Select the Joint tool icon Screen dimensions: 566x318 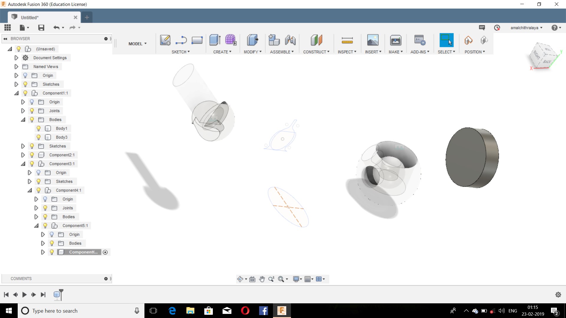290,40
